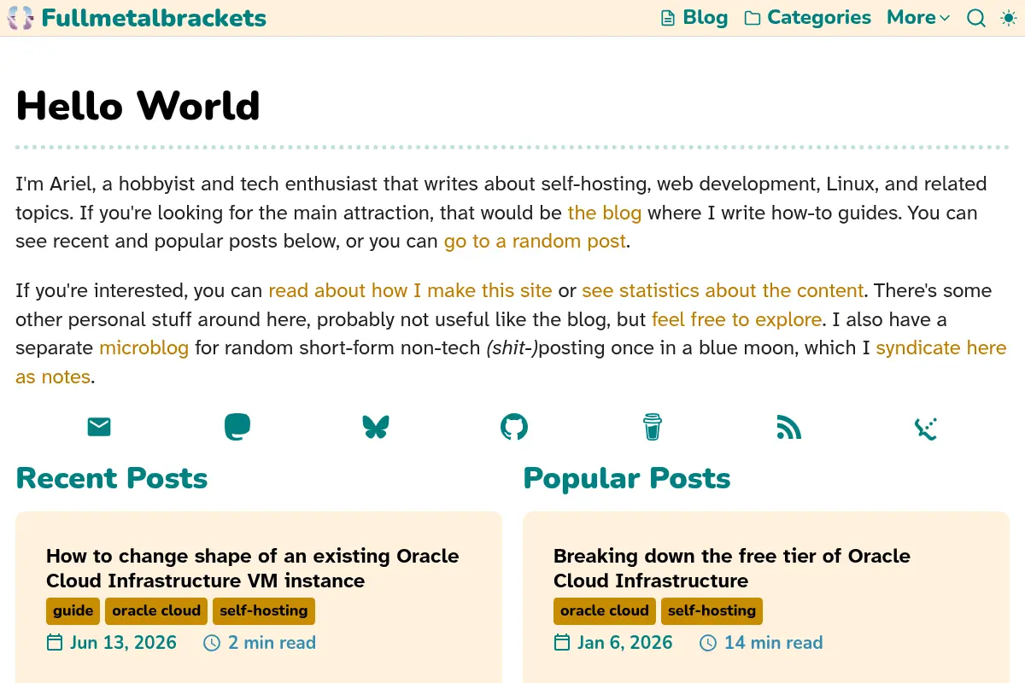
Task: Select "self-hosting" tag under Popular Posts
Action: (x=712, y=611)
